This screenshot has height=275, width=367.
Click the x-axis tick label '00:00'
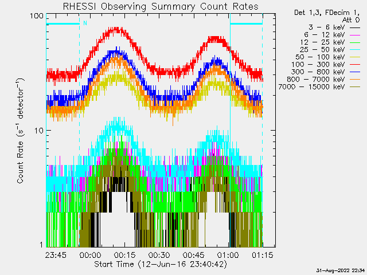(91, 255)
